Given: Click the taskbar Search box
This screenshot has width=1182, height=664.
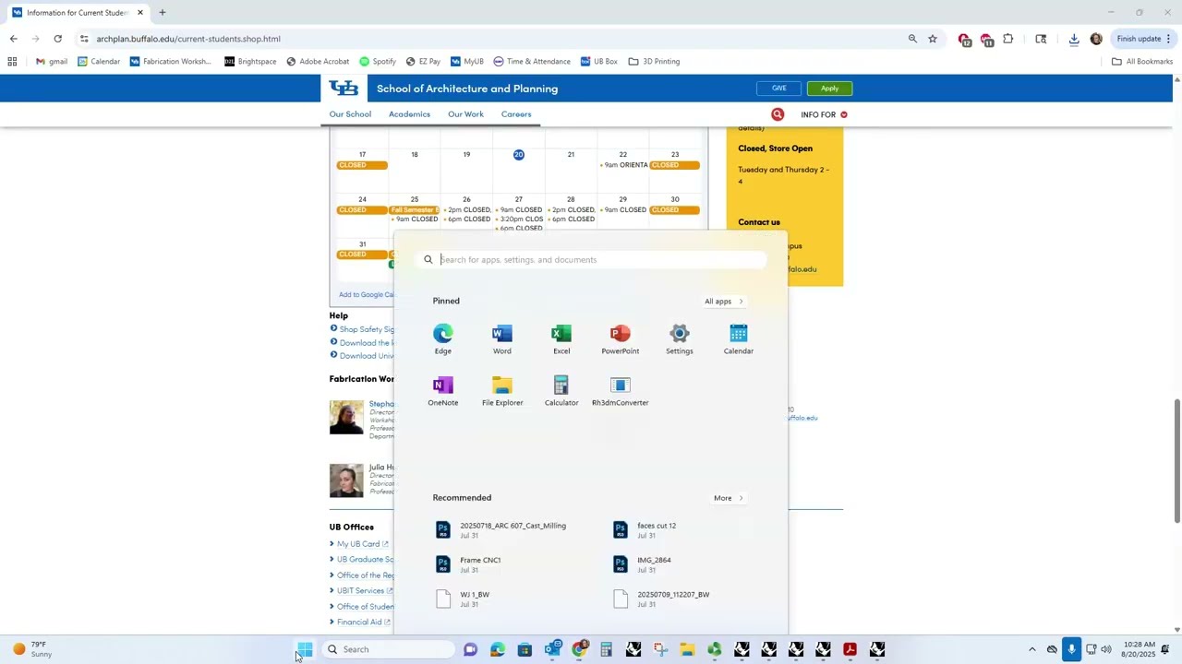Looking at the screenshot, I should click(x=390, y=649).
